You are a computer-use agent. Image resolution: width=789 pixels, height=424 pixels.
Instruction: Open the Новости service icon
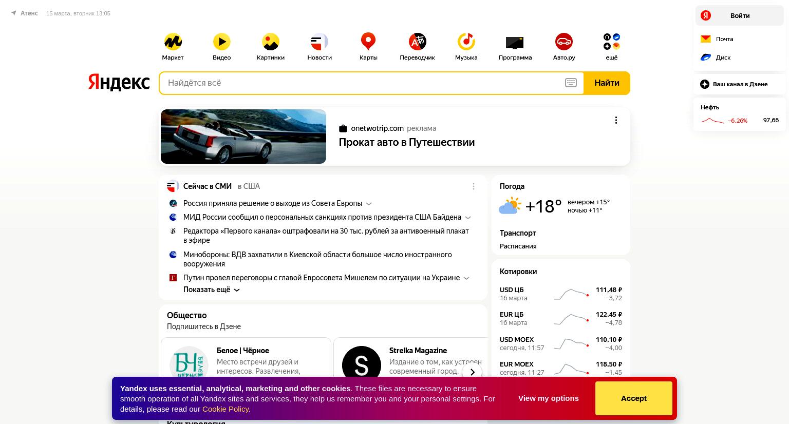point(320,42)
